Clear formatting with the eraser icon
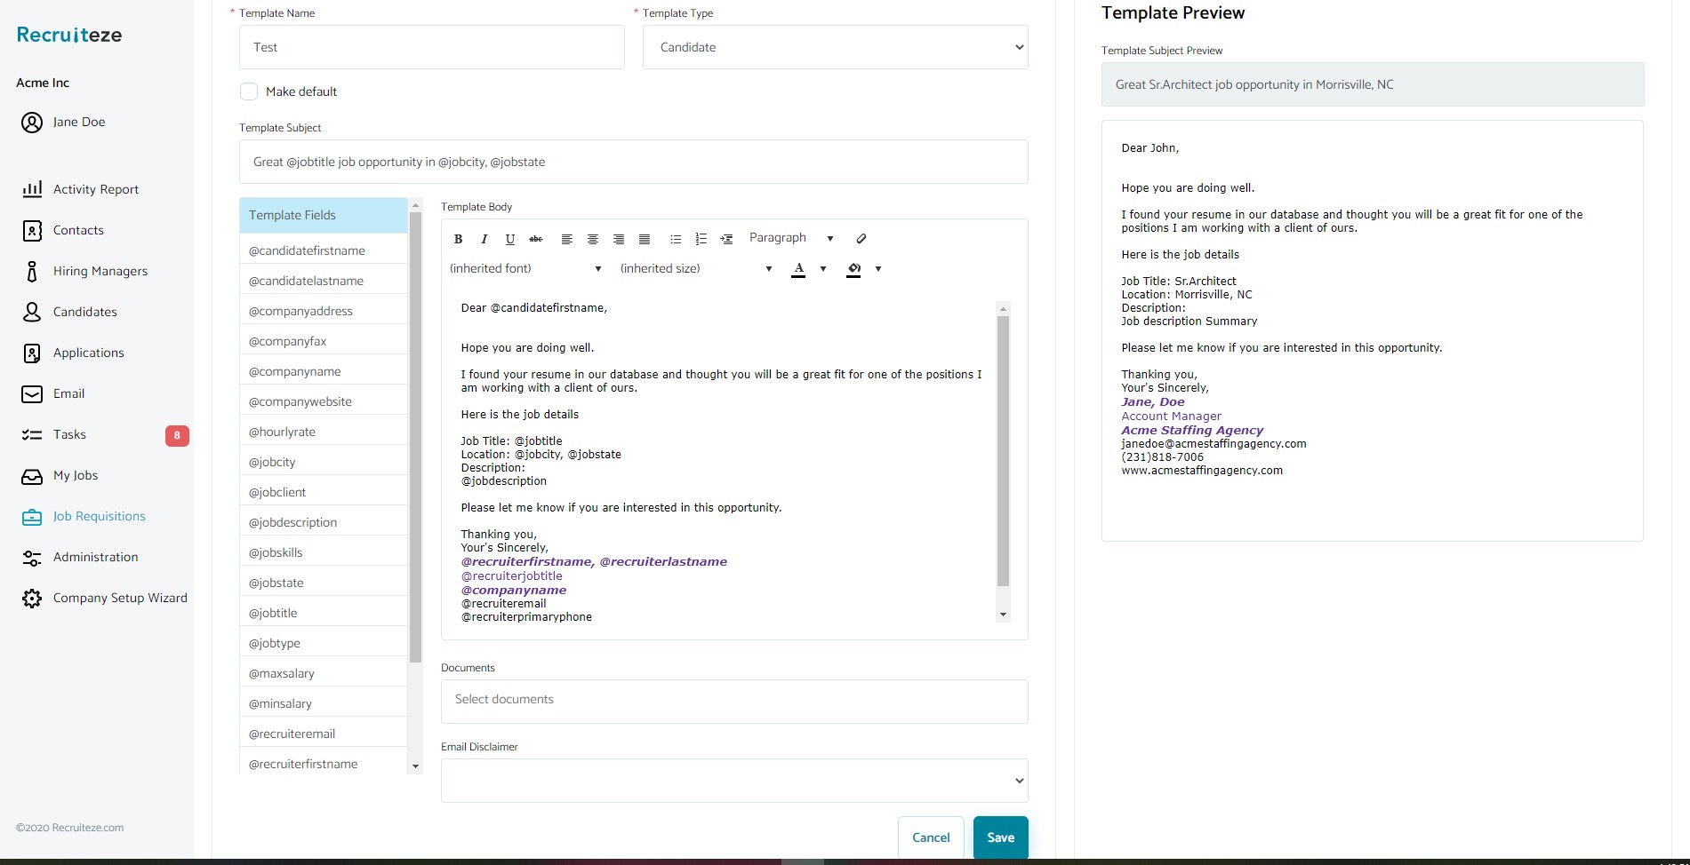 (x=860, y=238)
